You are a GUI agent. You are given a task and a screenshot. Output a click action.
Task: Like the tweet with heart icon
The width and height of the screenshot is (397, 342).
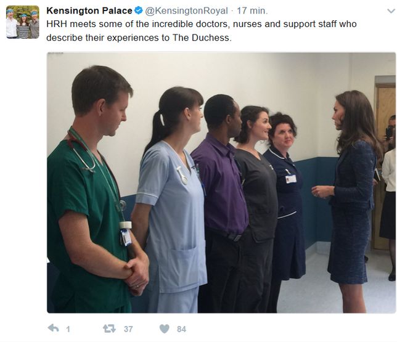[x=165, y=328]
